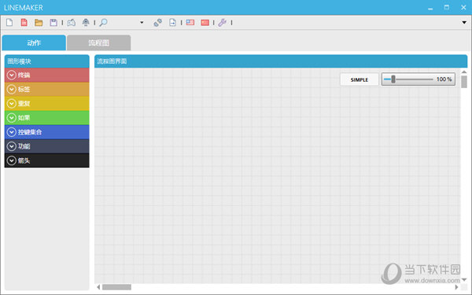
Task: Click the SIMPLE button
Action: click(360, 79)
